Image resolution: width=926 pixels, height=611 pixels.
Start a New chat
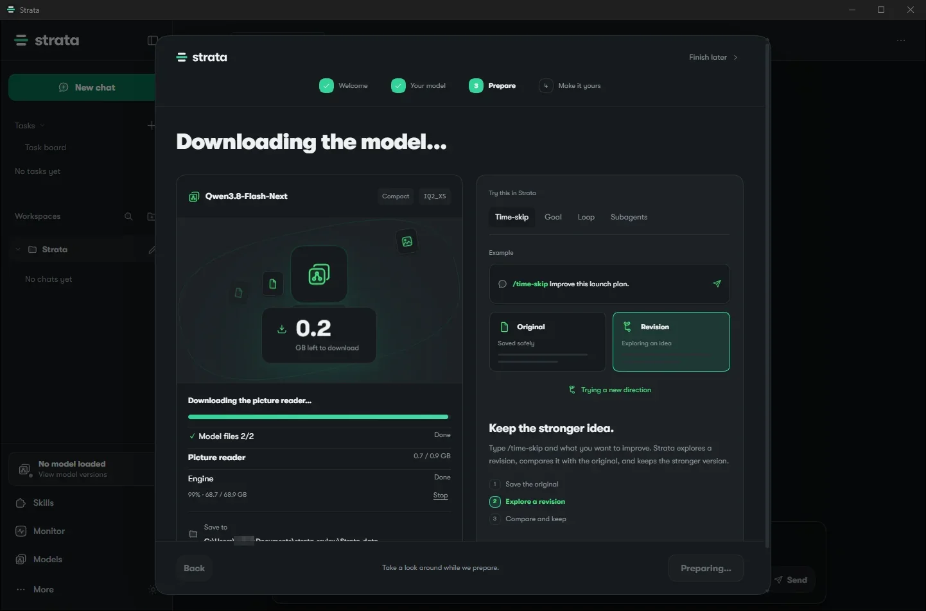click(x=82, y=87)
